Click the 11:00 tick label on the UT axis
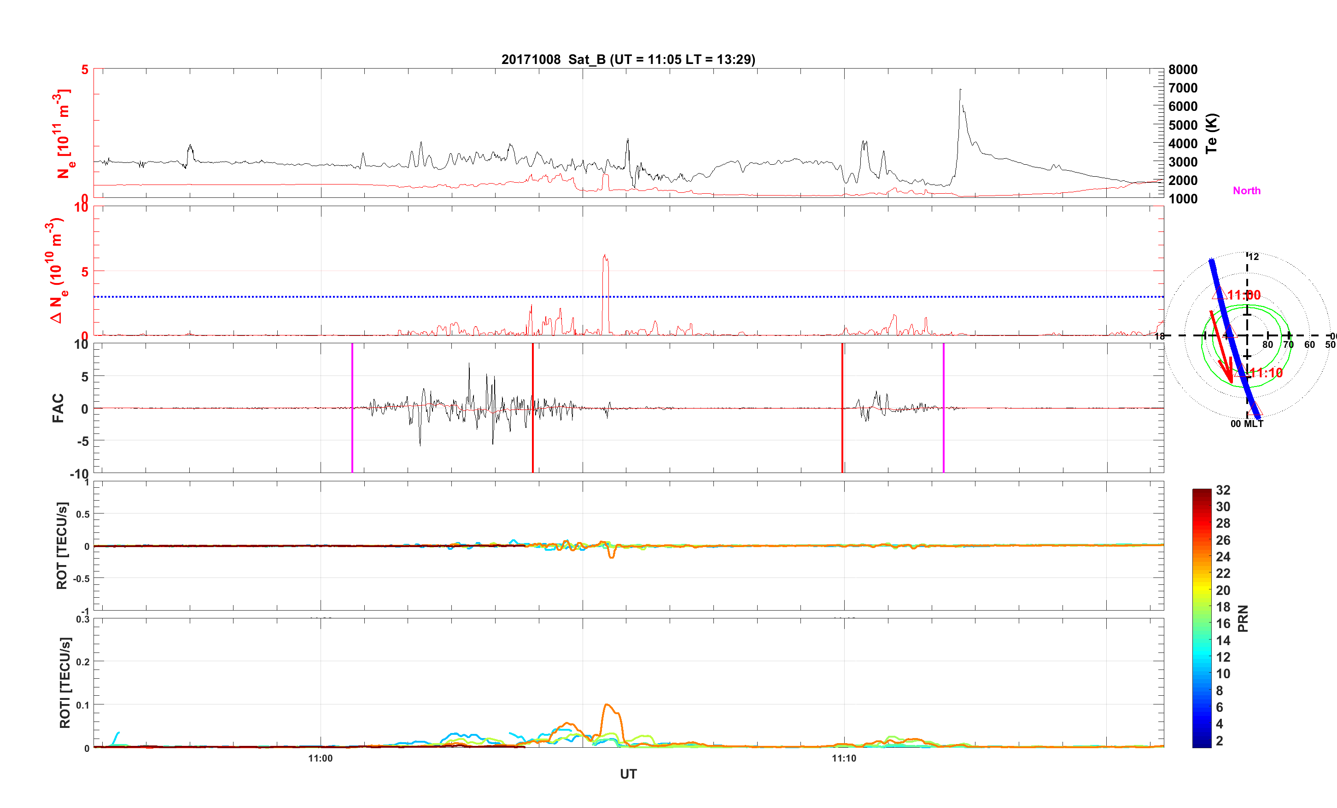Screen dimensions: 1337x808 click(x=320, y=758)
